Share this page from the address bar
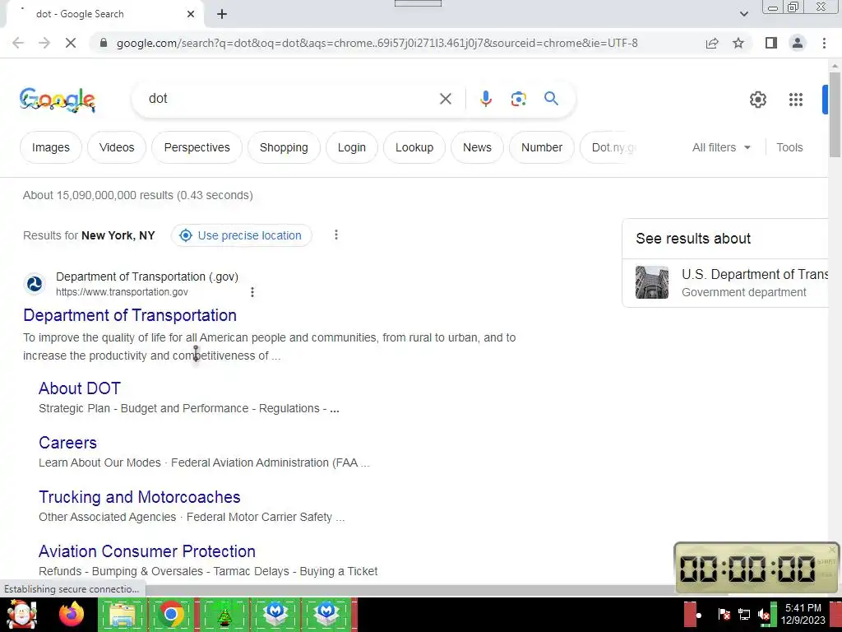The image size is (842, 632). coord(712,43)
